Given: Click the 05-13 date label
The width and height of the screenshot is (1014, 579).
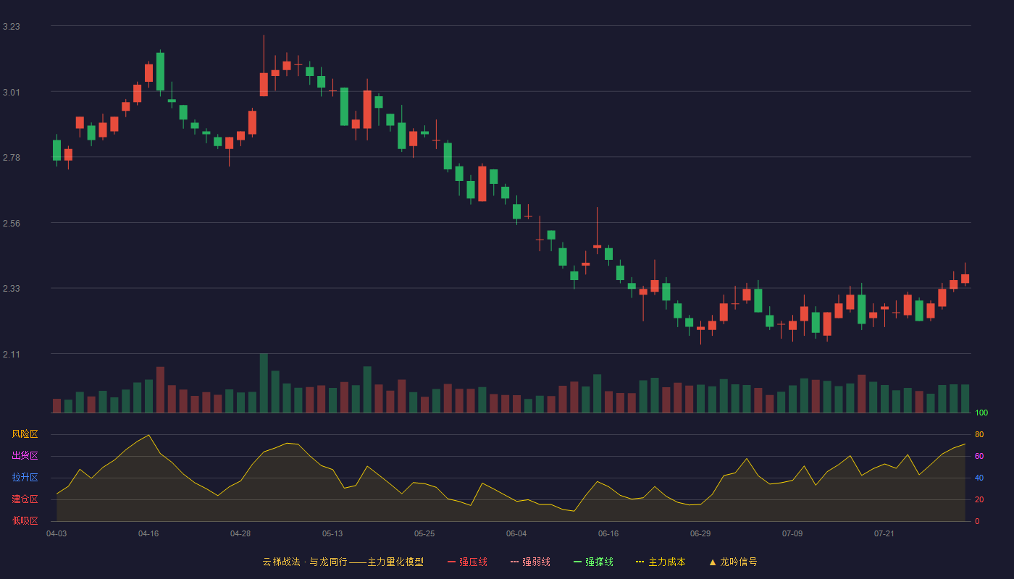Looking at the screenshot, I should 332,533.
